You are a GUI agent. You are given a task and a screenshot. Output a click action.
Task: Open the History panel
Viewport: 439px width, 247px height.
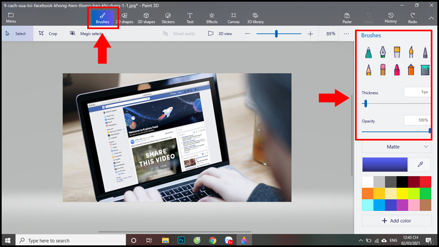391,18
